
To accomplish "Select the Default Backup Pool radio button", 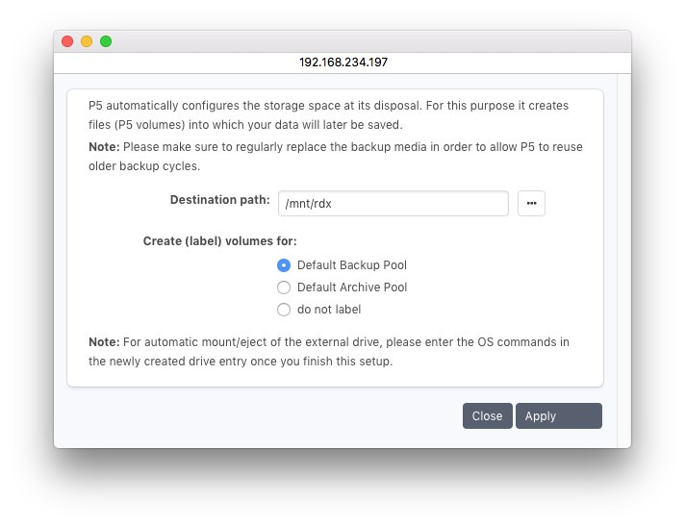I will point(284,265).
